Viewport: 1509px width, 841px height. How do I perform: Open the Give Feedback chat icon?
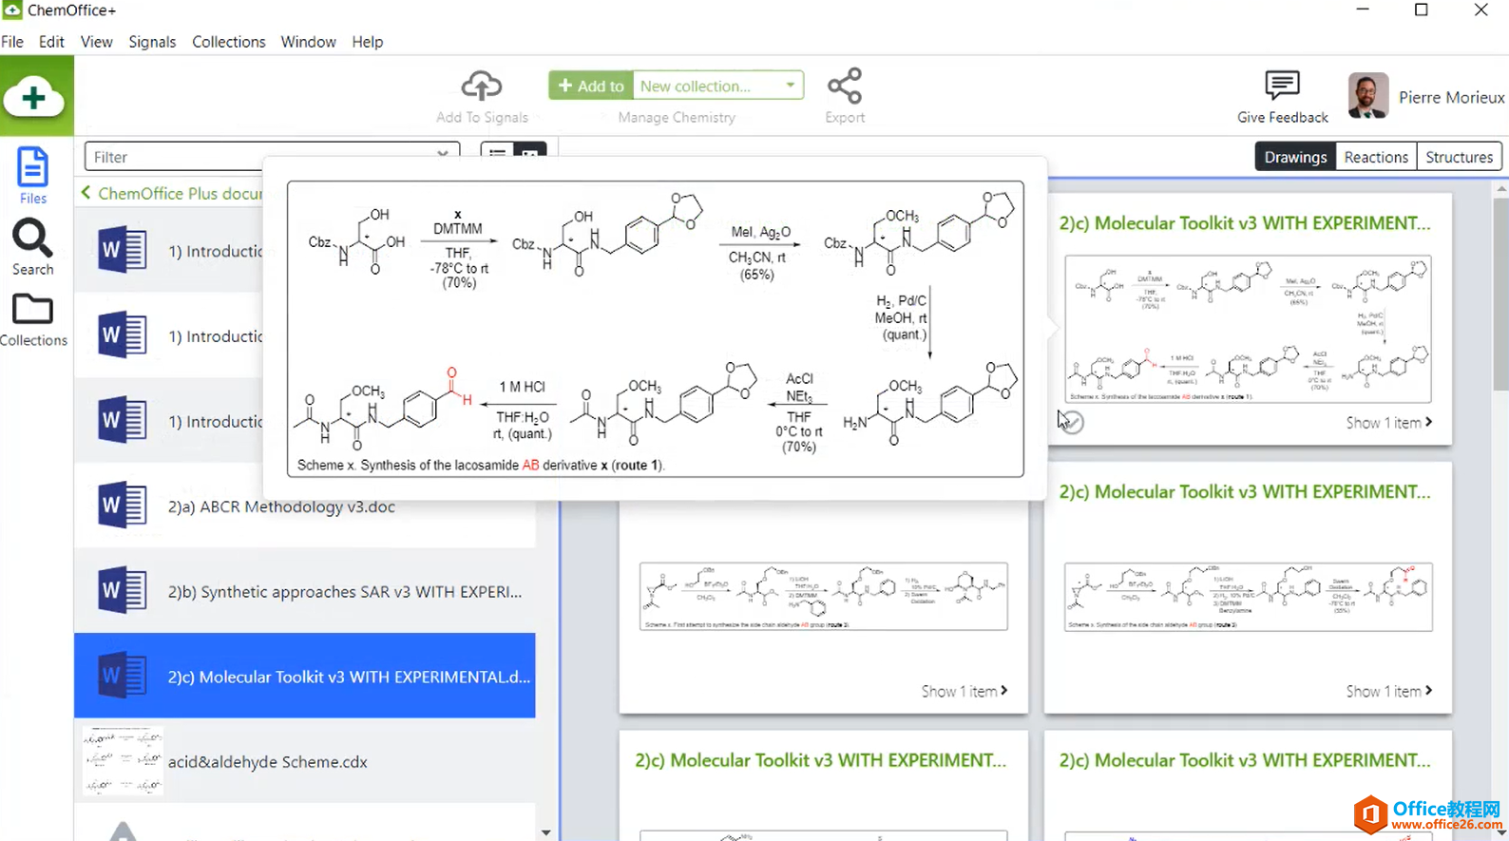(x=1282, y=86)
